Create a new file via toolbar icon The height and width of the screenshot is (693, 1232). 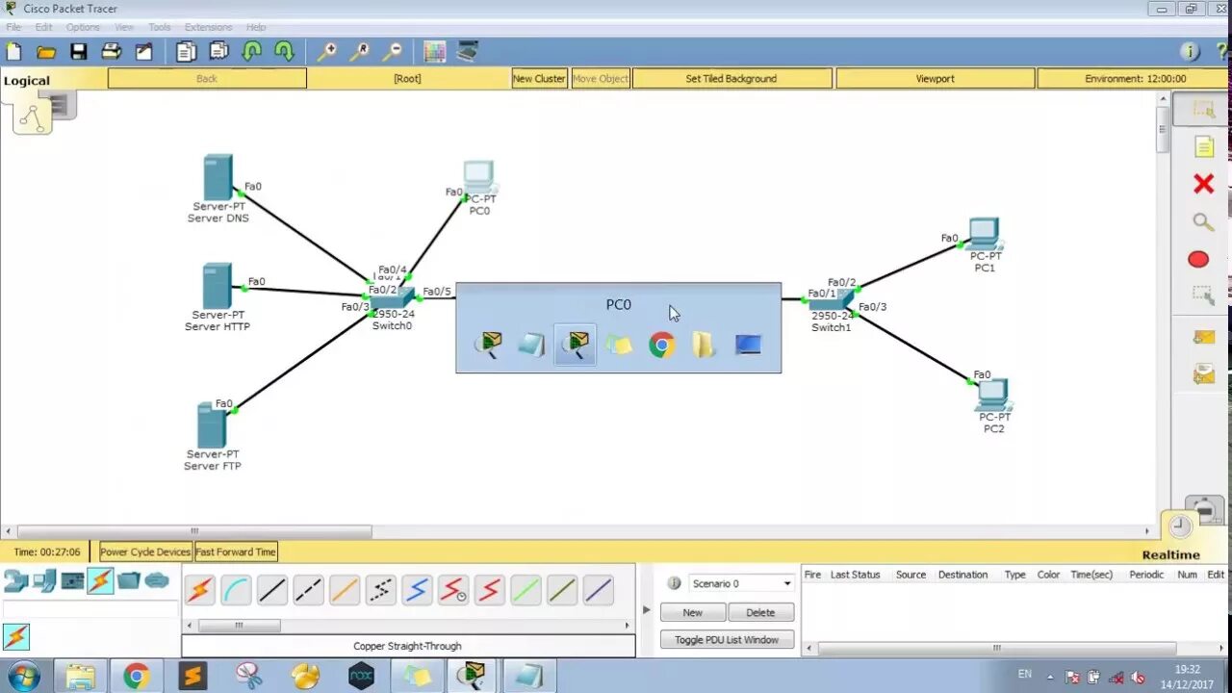click(x=13, y=51)
